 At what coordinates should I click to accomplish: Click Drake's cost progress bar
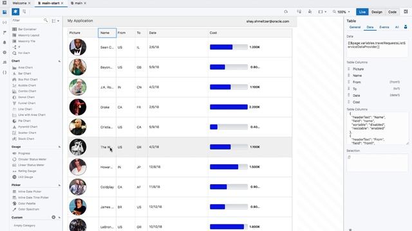tap(229, 107)
